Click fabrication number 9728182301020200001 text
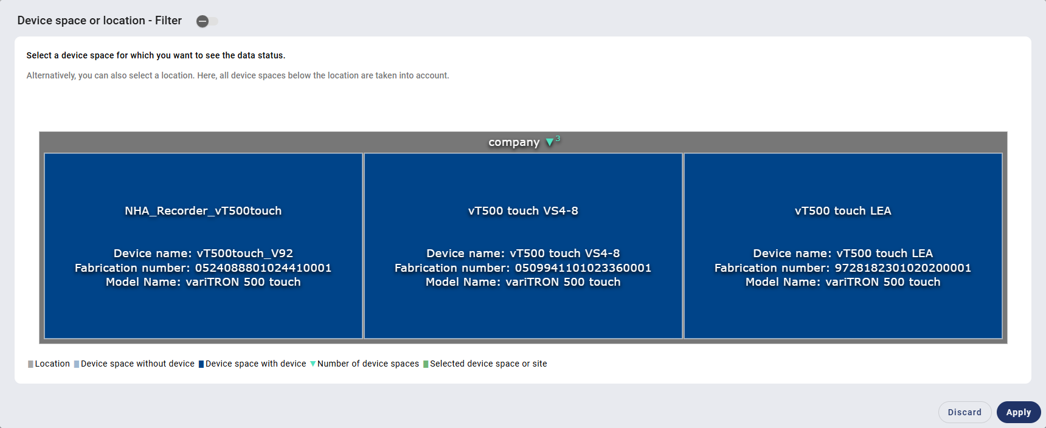 click(x=843, y=268)
